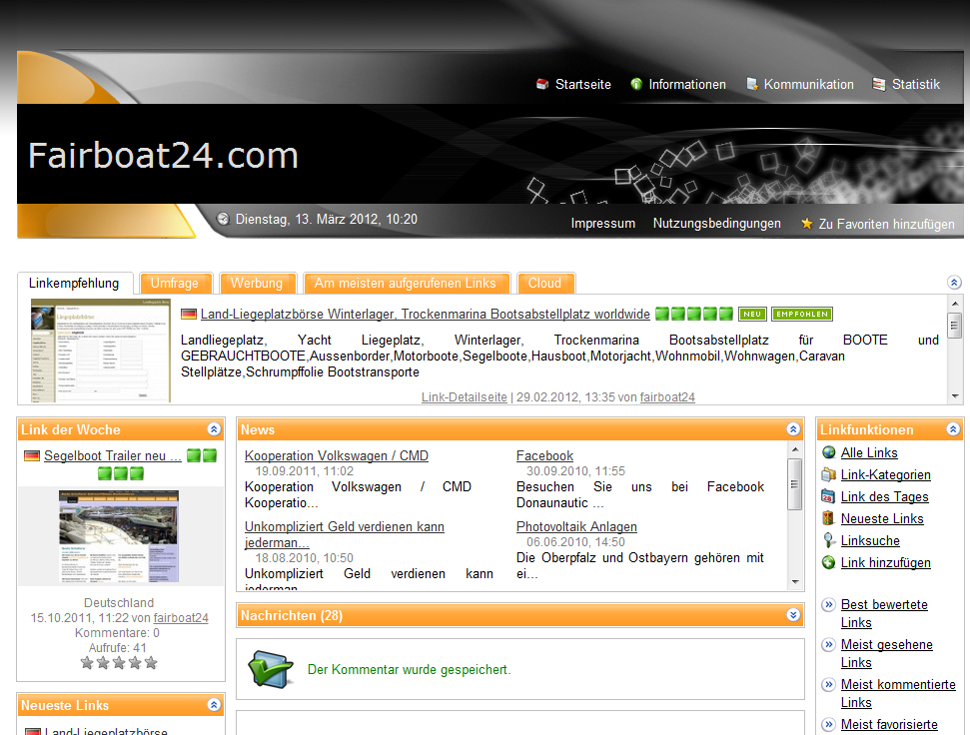Screen dimensions: 970x735
Task: Open the Linksuche text link
Action: click(870, 541)
